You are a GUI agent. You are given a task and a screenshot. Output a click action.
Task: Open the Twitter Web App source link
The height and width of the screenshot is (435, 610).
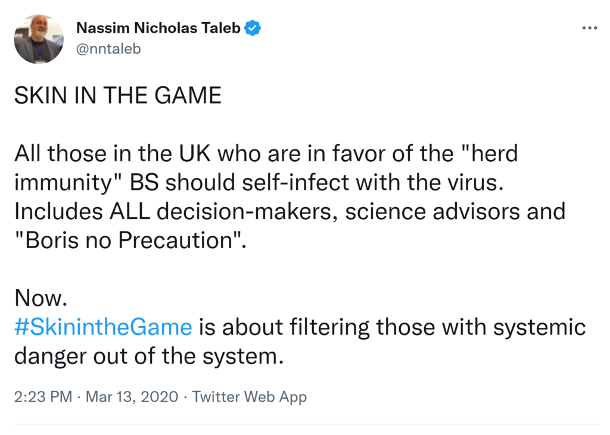pos(250,396)
